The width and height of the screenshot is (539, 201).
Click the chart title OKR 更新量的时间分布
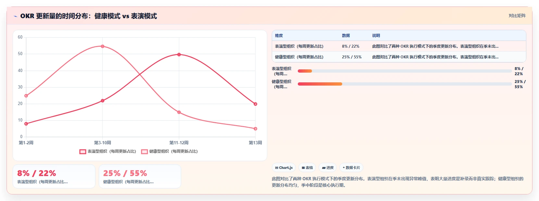click(89, 16)
